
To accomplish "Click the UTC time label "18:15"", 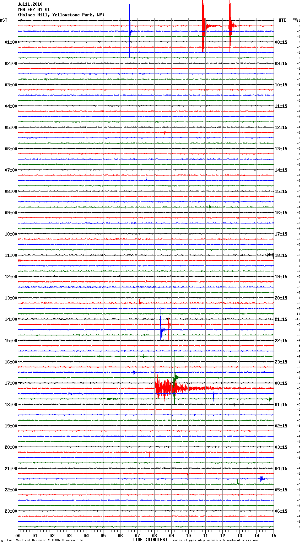I will pyautogui.click(x=281, y=255).
